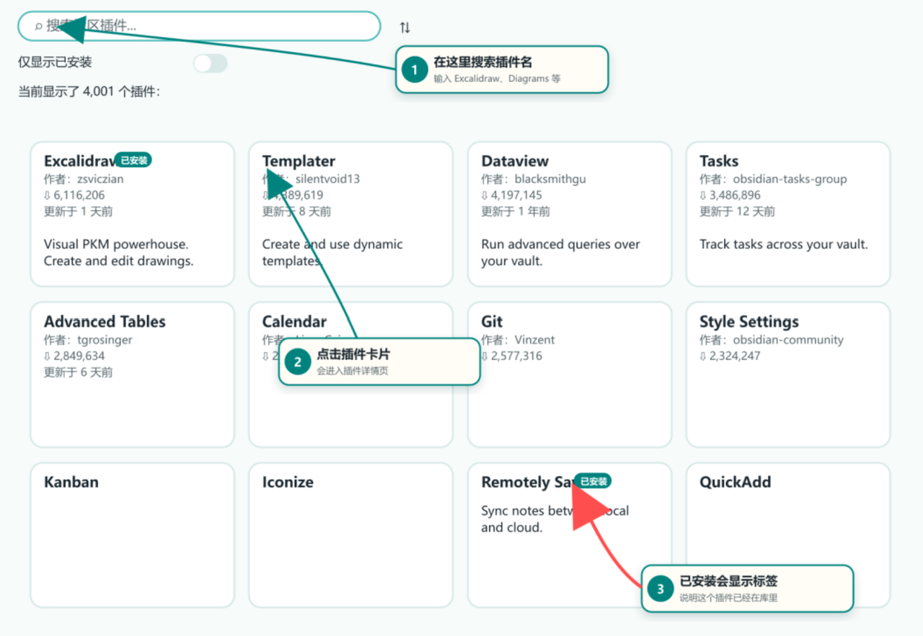Screen dimensions: 923x636
Task: Click the community plugin search field
Action: 199,26
